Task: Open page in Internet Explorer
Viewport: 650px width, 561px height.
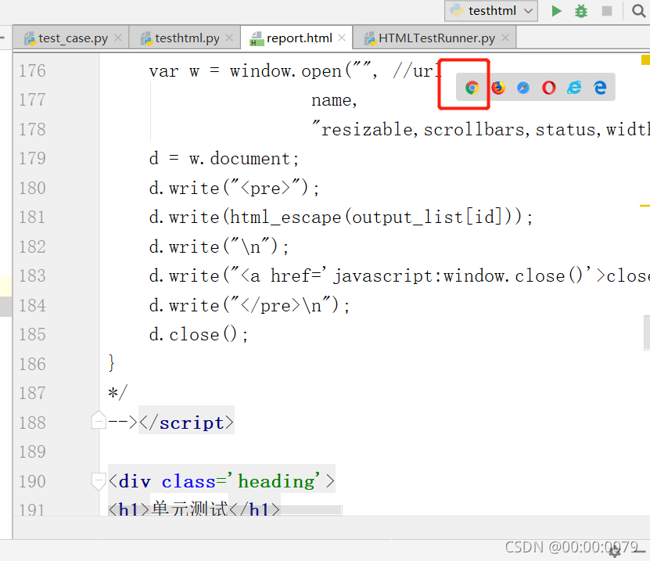Action: point(575,88)
